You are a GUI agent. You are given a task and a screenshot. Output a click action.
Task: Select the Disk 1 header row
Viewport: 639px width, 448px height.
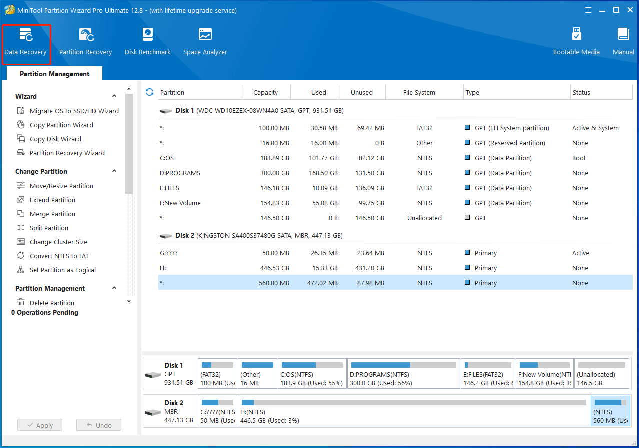pos(395,110)
